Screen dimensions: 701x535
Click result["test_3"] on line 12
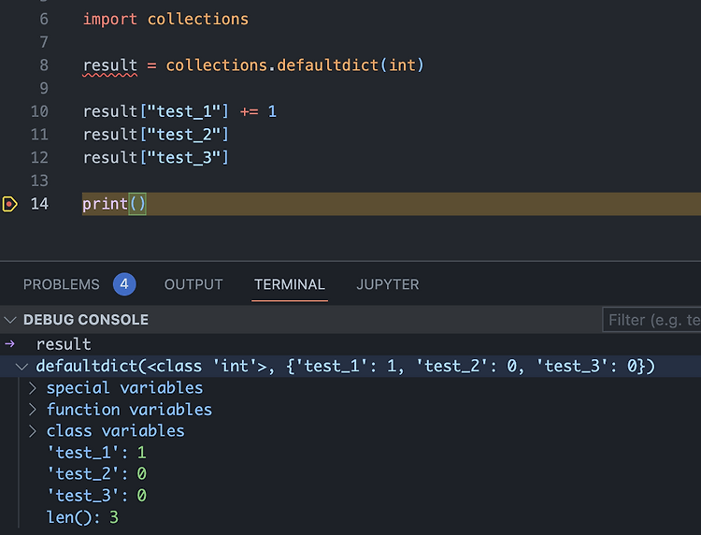point(155,157)
